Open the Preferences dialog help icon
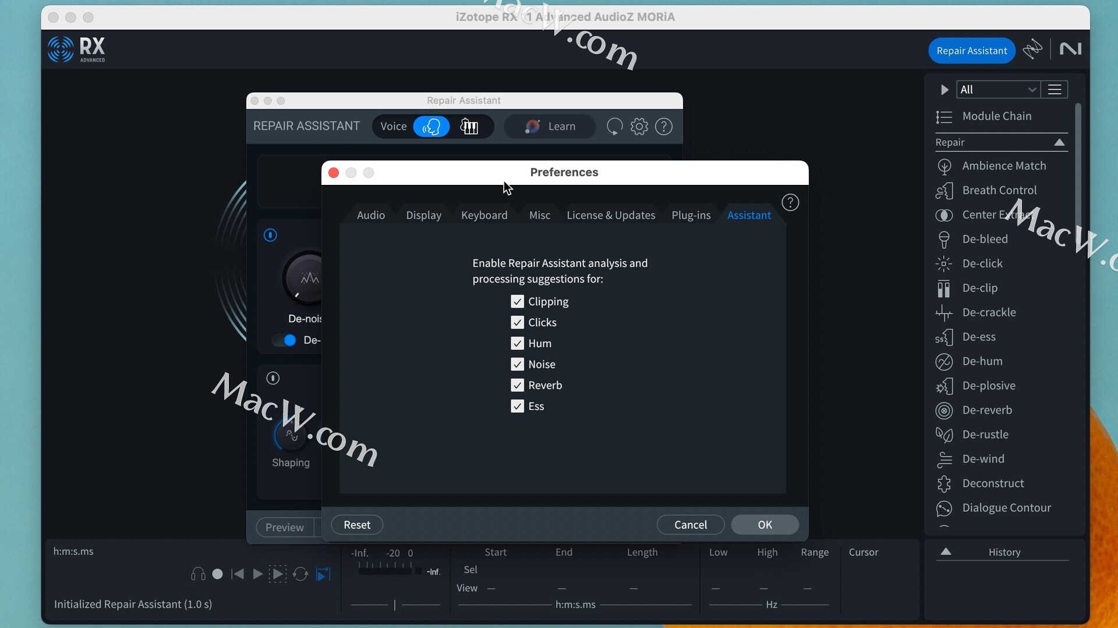The height and width of the screenshot is (628, 1118). click(790, 202)
